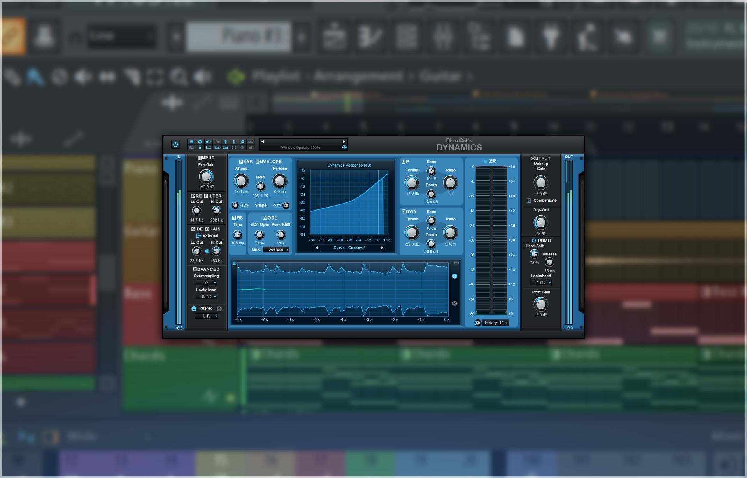Open the waveform display menu icon
747x478 pixels.
pos(234,263)
